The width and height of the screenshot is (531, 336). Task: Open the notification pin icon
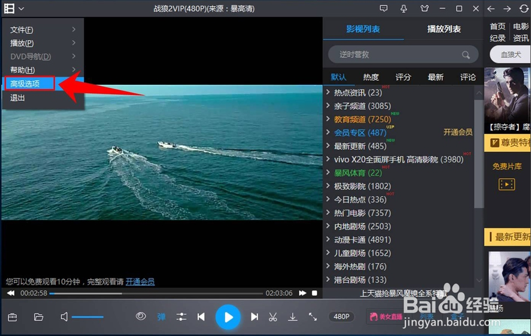point(404,8)
